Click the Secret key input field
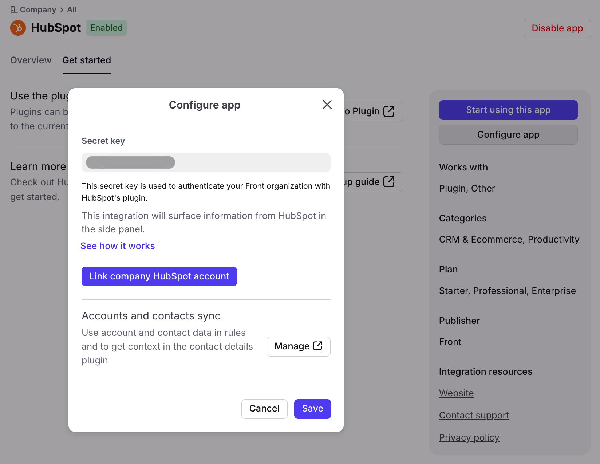 click(x=206, y=162)
